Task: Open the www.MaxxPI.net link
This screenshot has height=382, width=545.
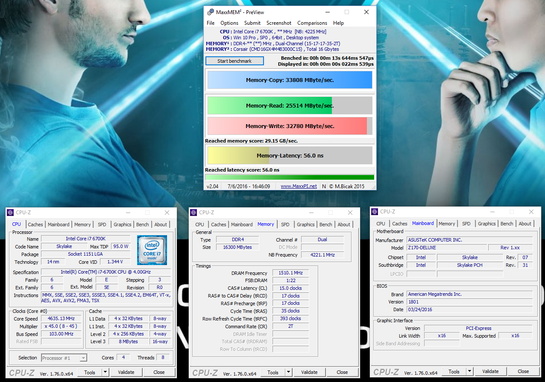Action: (299, 186)
